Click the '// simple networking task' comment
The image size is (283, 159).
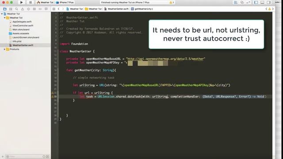[94, 78]
